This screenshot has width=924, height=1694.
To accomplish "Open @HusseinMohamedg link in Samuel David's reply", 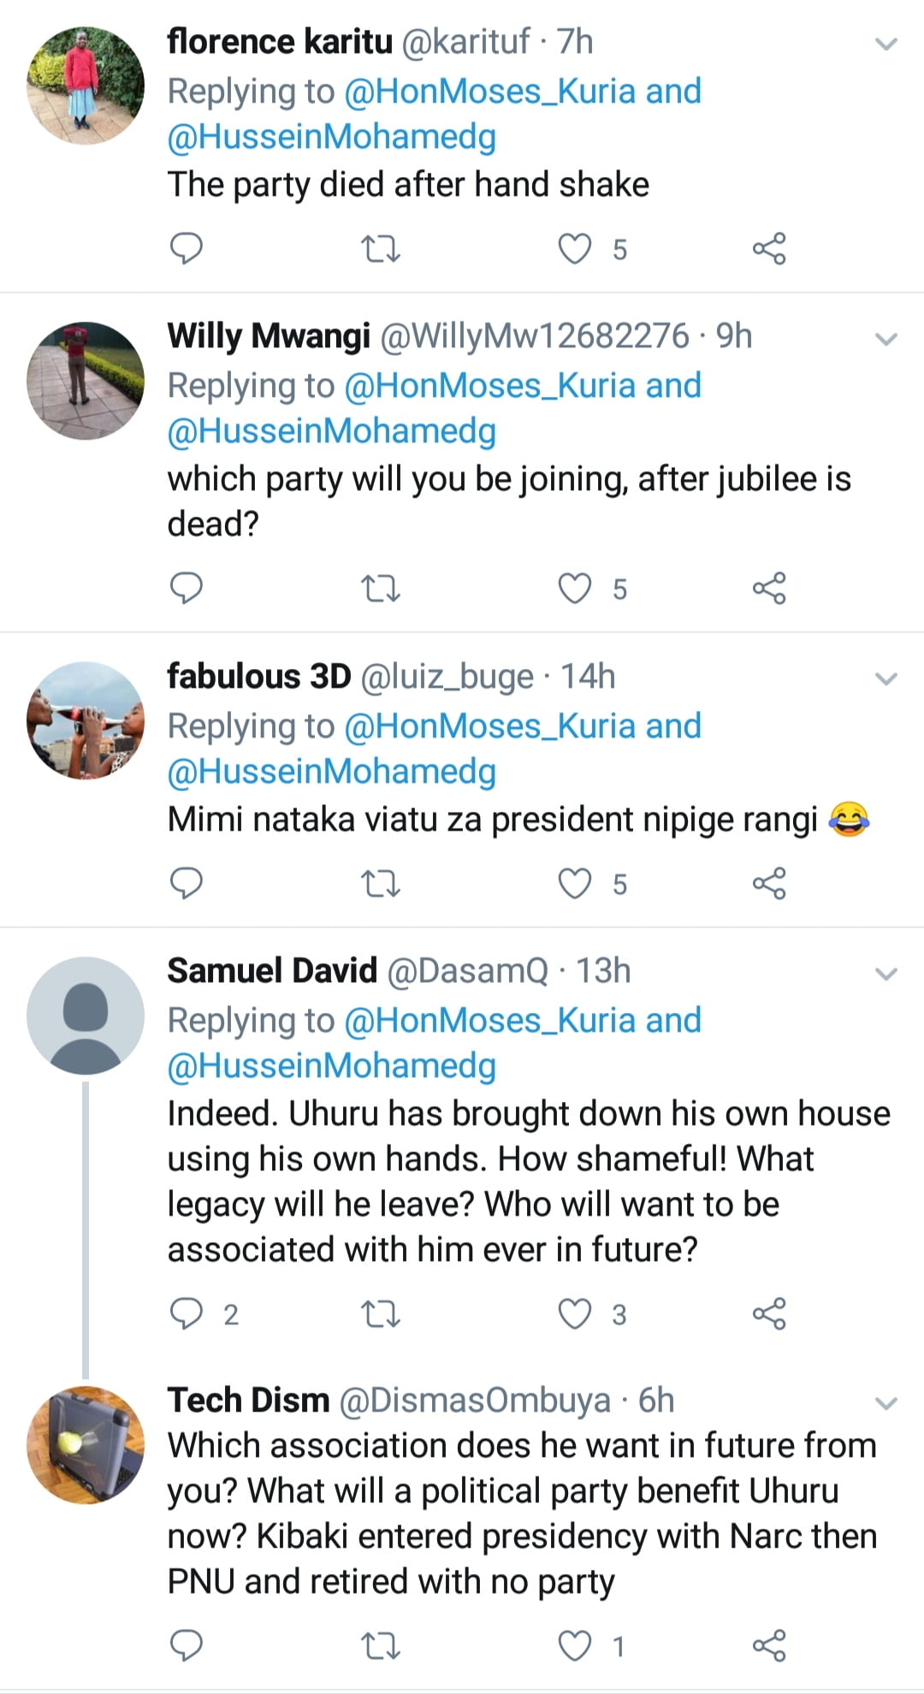I will click(331, 1066).
